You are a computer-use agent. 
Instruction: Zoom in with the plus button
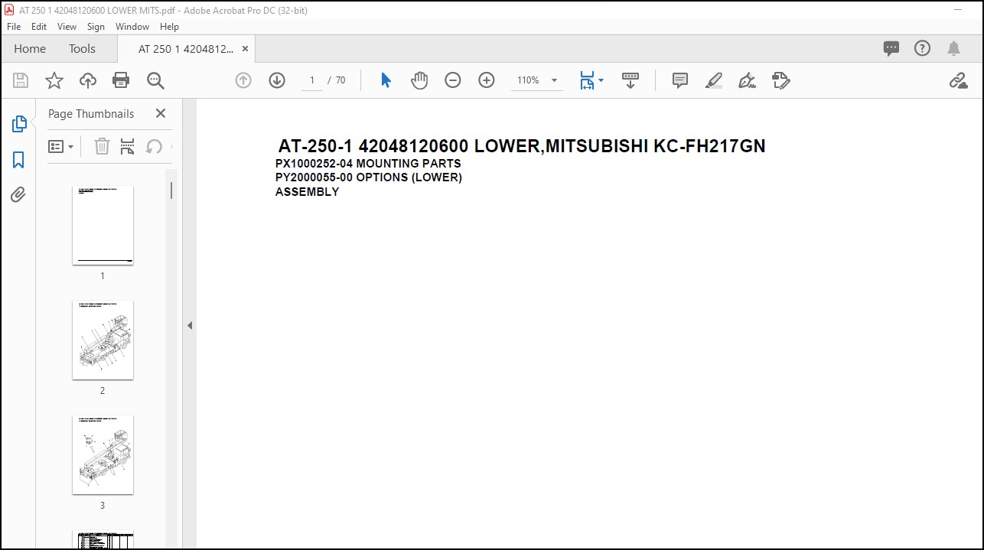click(487, 80)
